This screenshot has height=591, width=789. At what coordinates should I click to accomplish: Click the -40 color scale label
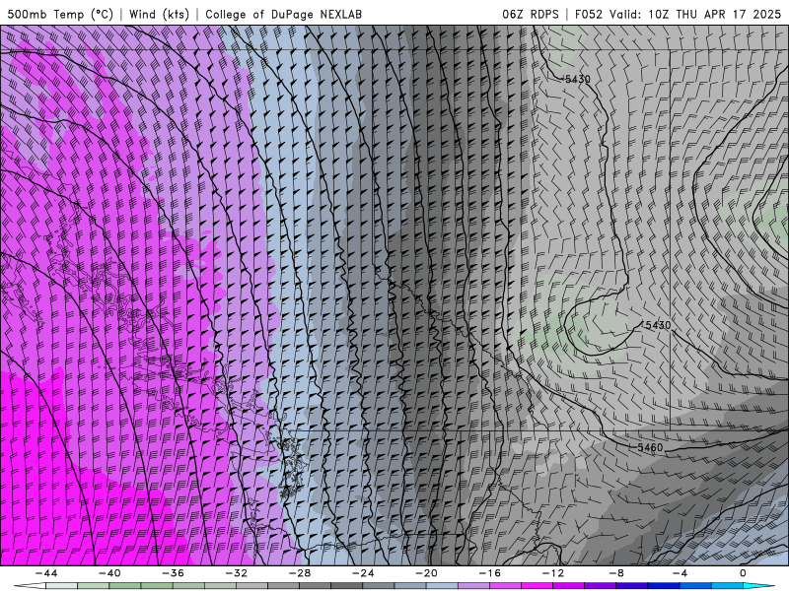pyautogui.click(x=109, y=573)
